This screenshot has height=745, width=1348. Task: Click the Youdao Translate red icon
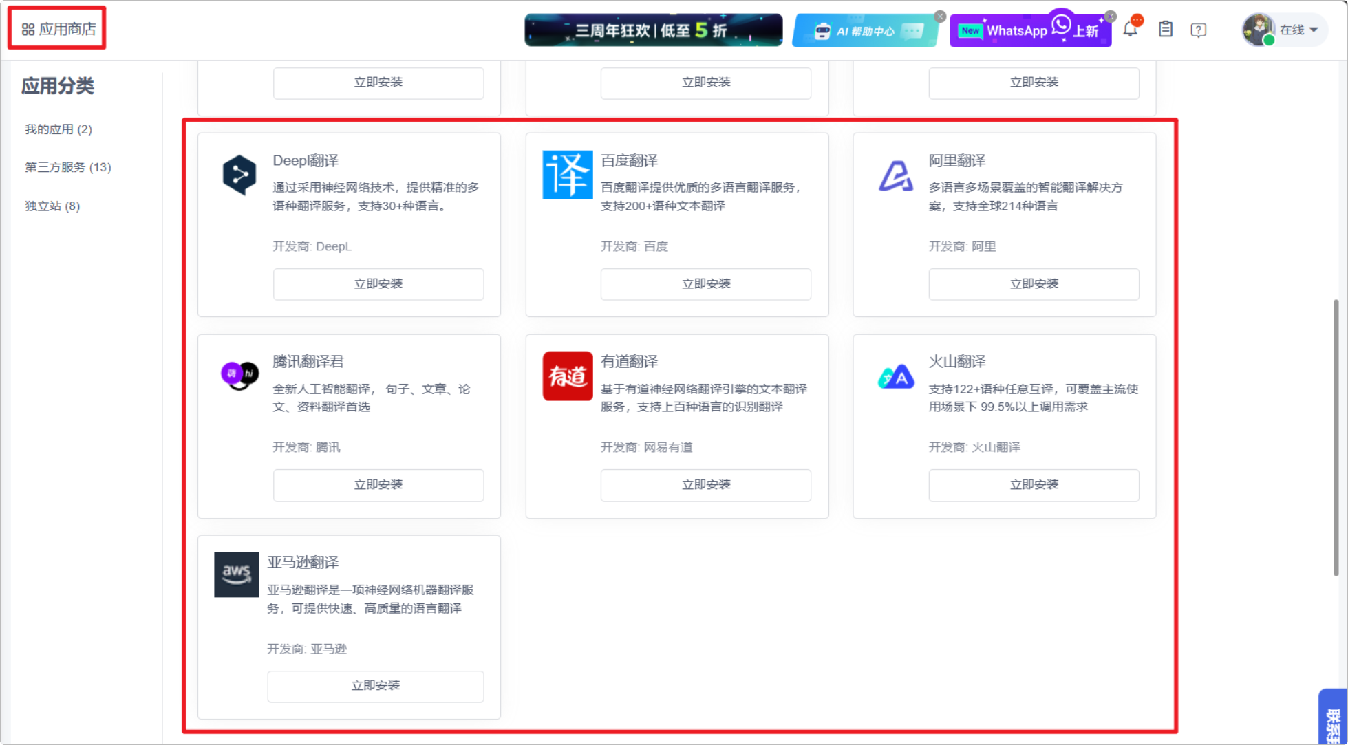(567, 376)
